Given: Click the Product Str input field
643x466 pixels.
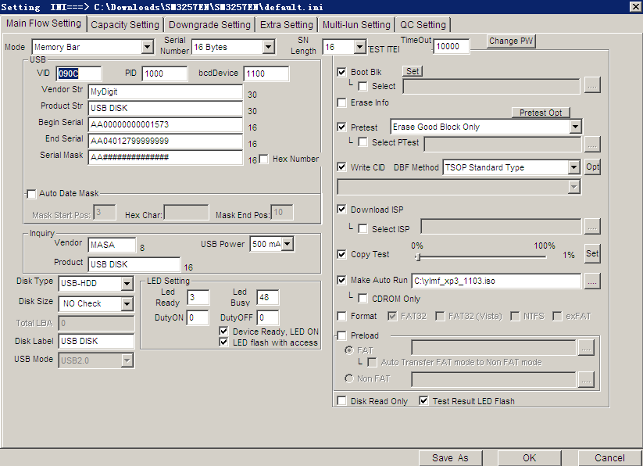Looking at the screenshot, I should click(x=166, y=109).
